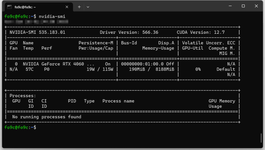Click the 0% GPU-Util value

pyautogui.click(x=198, y=69)
